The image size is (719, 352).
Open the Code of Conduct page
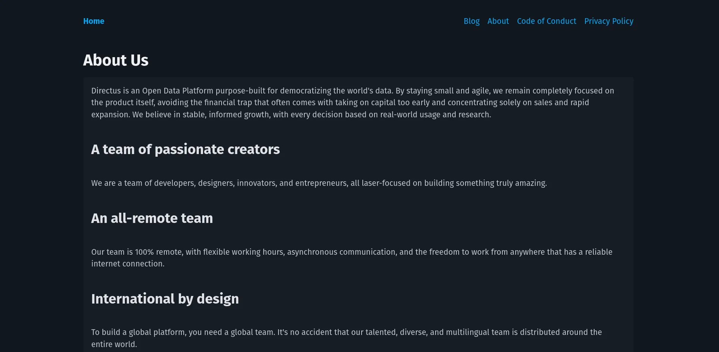tap(546, 21)
